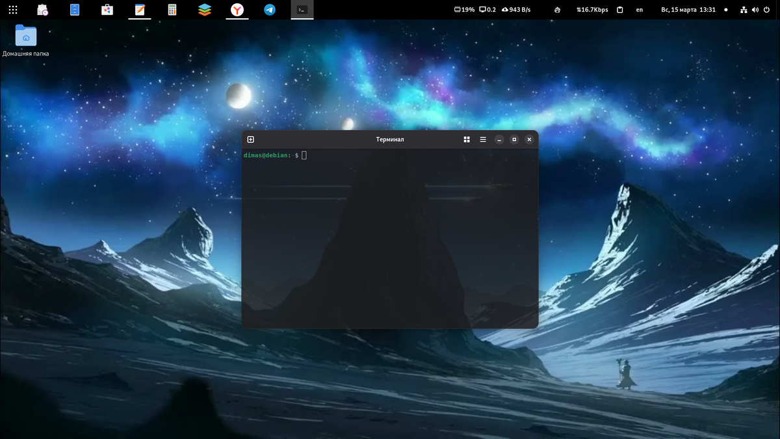Open the hamburger menu in Терминал header
780x439 pixels.
point(483,139)
